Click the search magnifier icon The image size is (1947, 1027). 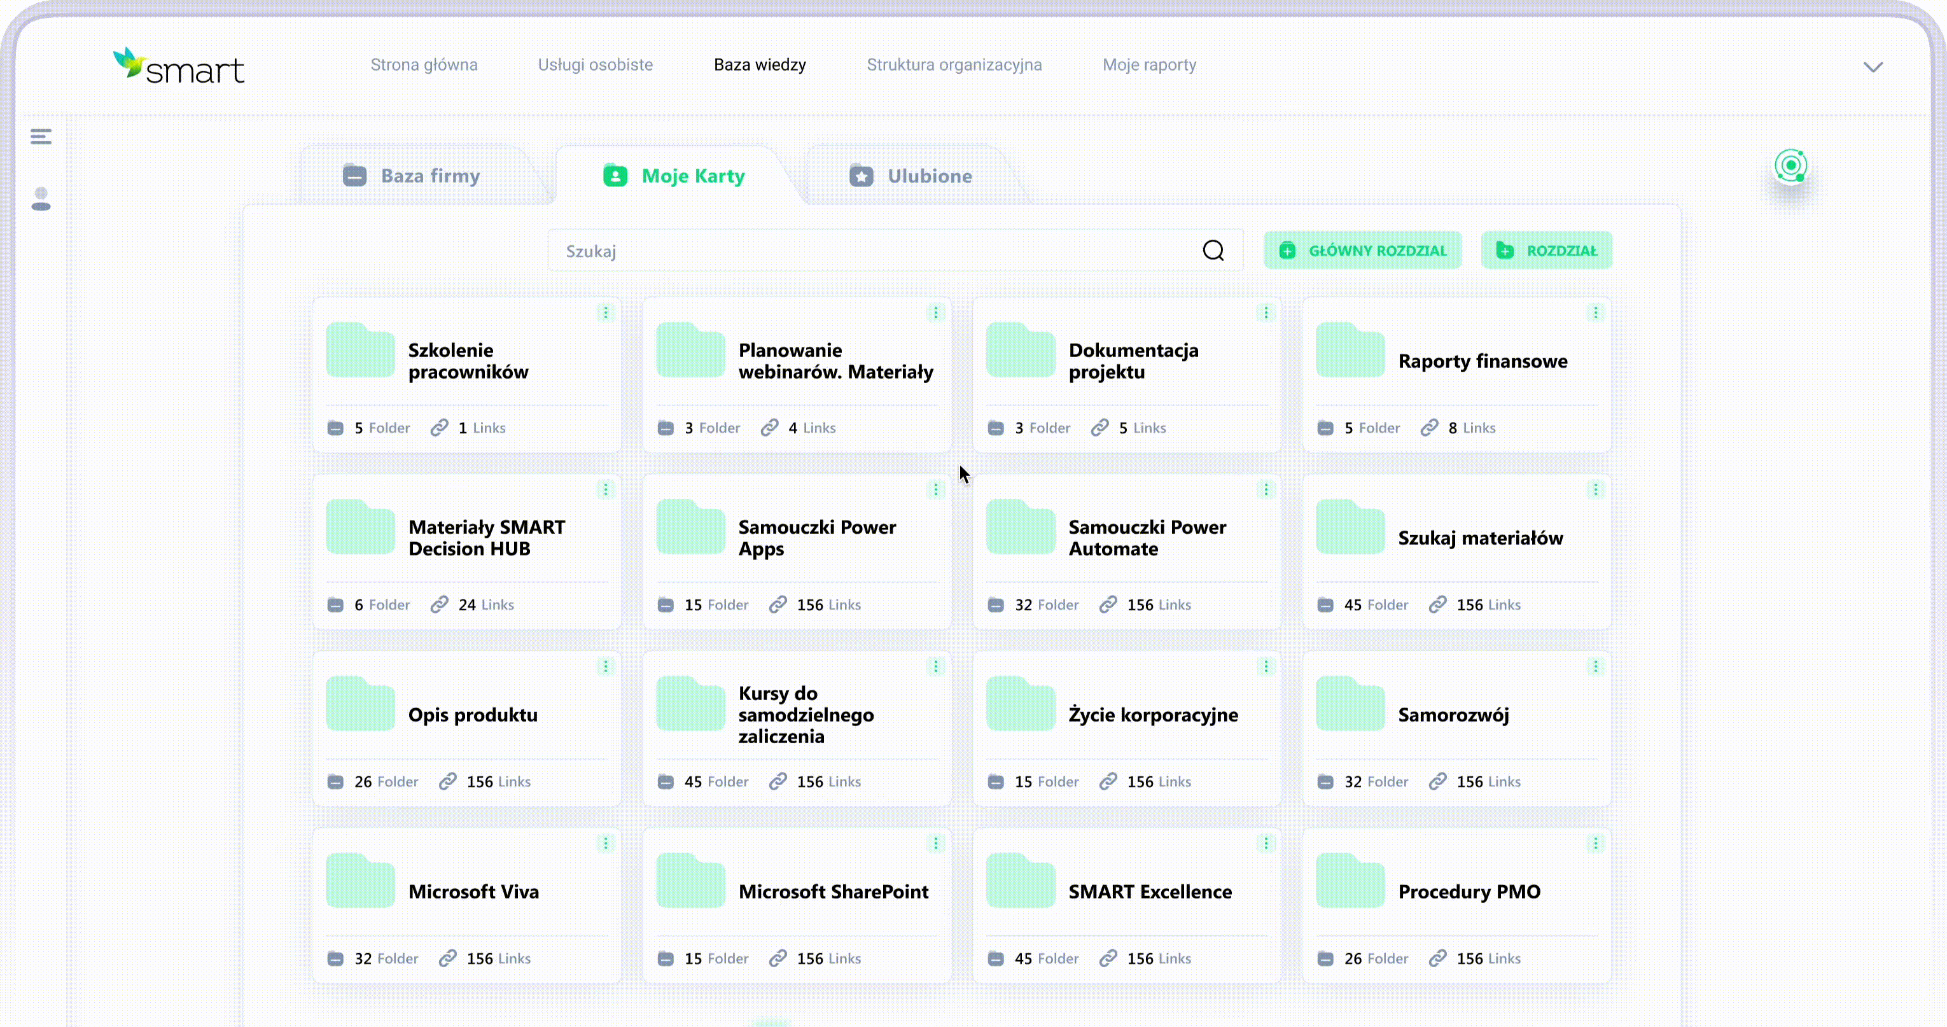coord(1213,250)
